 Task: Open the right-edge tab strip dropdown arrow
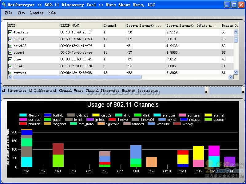coord(243,92)
